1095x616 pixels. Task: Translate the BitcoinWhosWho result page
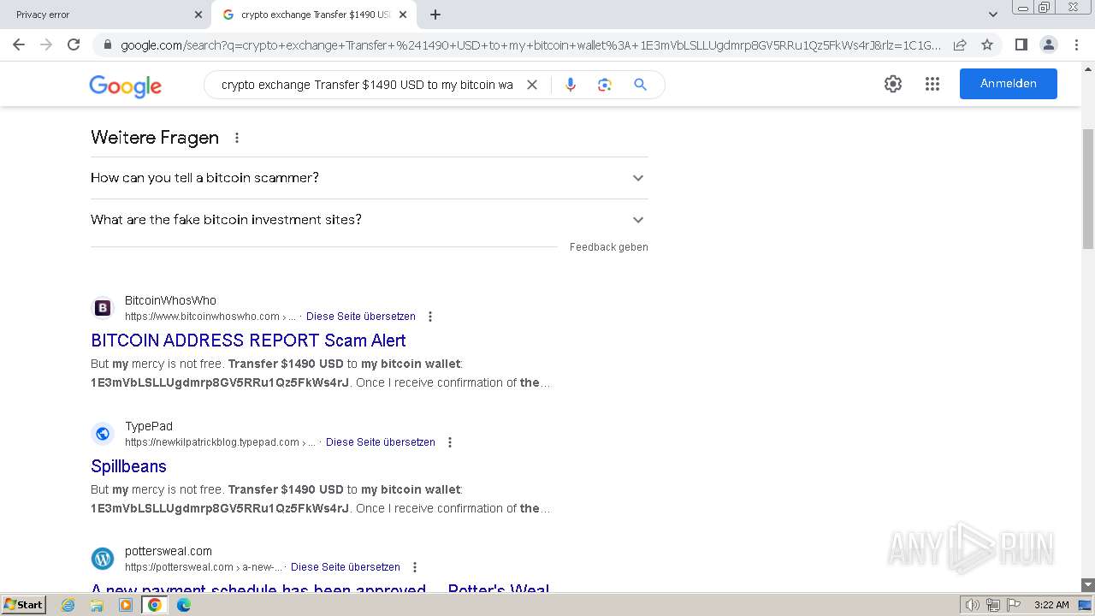361,317
